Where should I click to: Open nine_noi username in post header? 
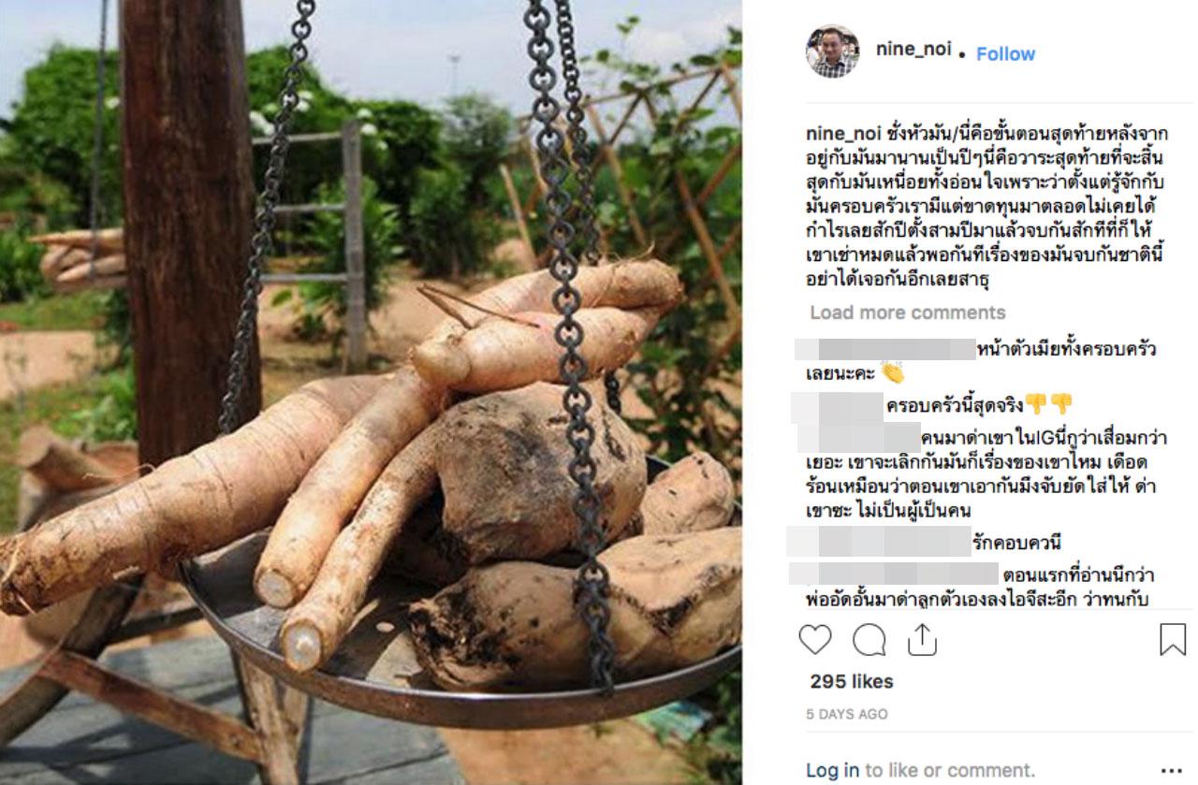click(913, 50)
